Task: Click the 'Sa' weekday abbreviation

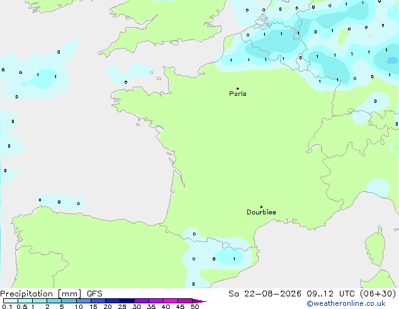Action: click(x=233, y=294)
